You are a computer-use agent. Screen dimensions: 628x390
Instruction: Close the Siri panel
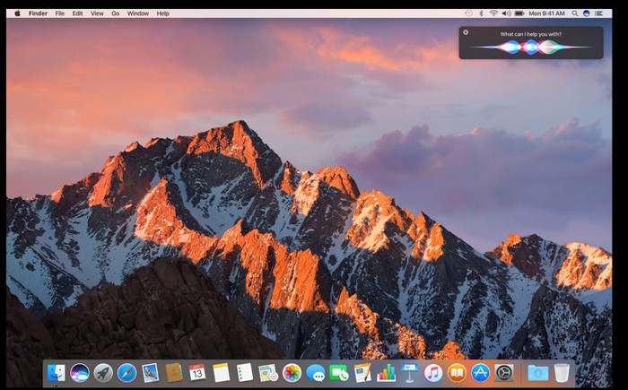tap(466, 32)
